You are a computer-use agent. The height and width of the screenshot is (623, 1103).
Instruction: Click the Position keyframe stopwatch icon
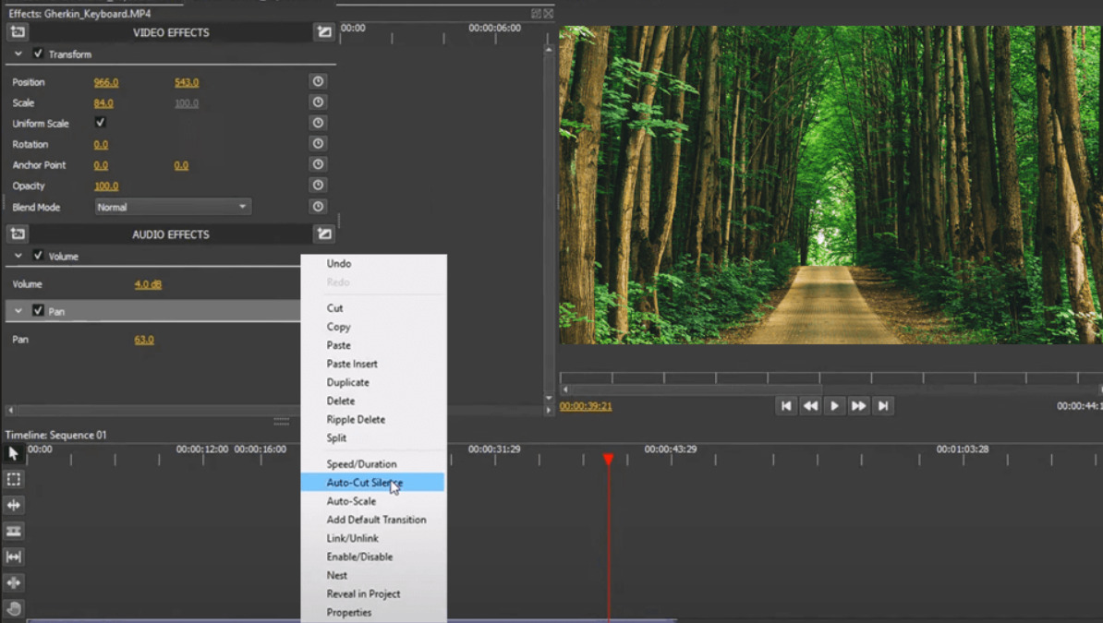coord(318,81)
